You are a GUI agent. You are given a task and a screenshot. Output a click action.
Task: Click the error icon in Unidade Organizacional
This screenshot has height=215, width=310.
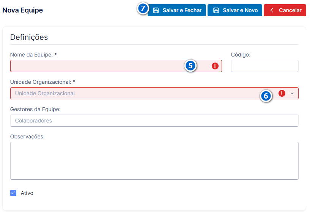(x=282, y=93)
